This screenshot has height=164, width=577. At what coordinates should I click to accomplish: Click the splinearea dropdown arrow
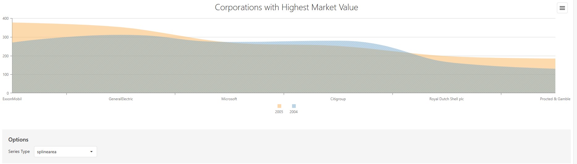click(x=91, y=152)
